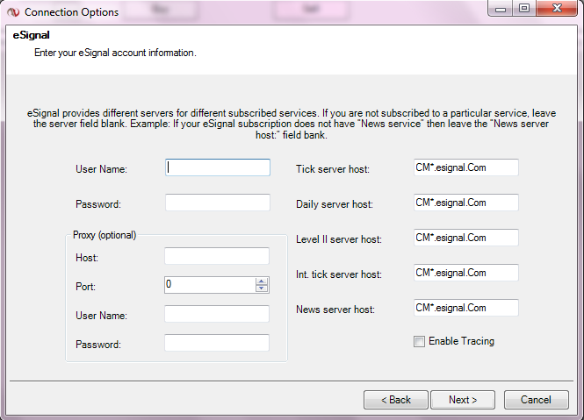
Task: Select the Proxy Port number field
Action: 210,285
